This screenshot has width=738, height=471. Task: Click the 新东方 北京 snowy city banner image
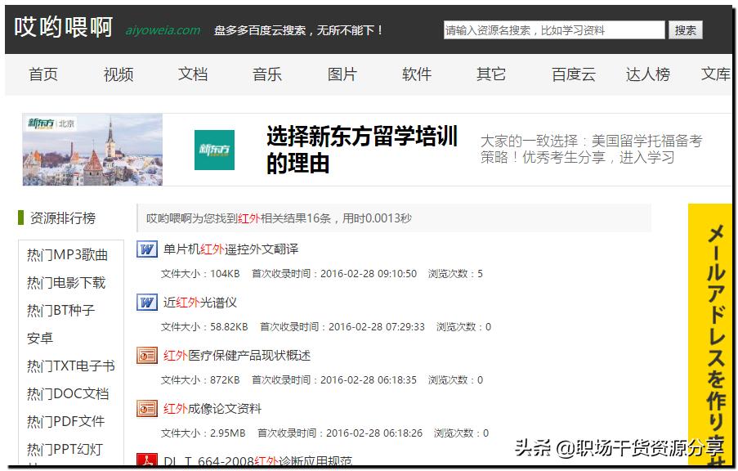(x=92, y=150)
